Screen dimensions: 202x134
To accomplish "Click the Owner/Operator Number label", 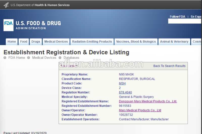I will pos(80,115).
